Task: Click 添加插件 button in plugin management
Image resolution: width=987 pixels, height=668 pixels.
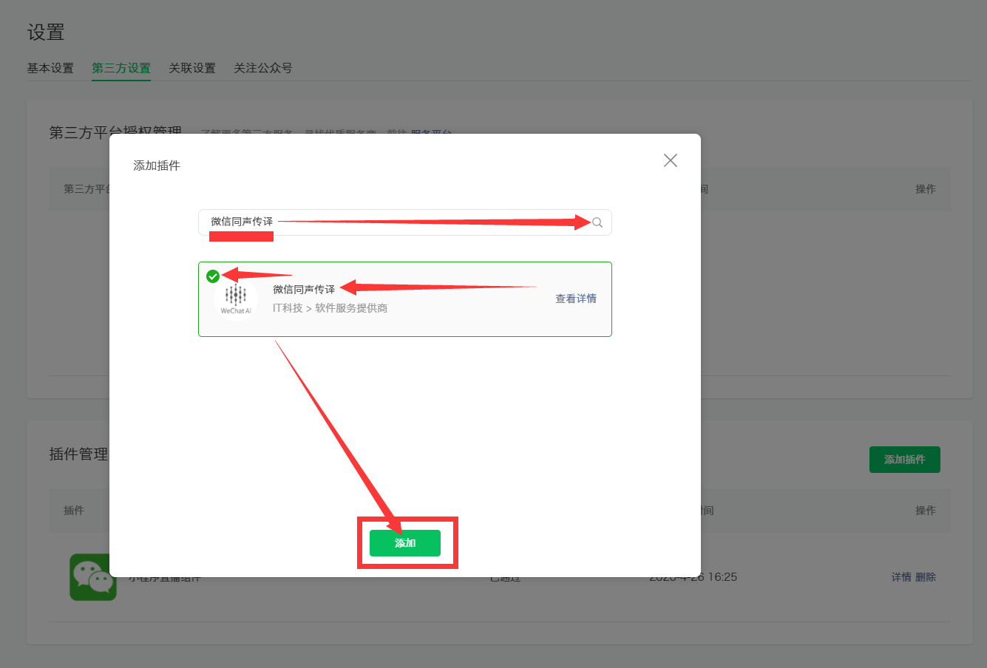Action: tap(905, 460)
